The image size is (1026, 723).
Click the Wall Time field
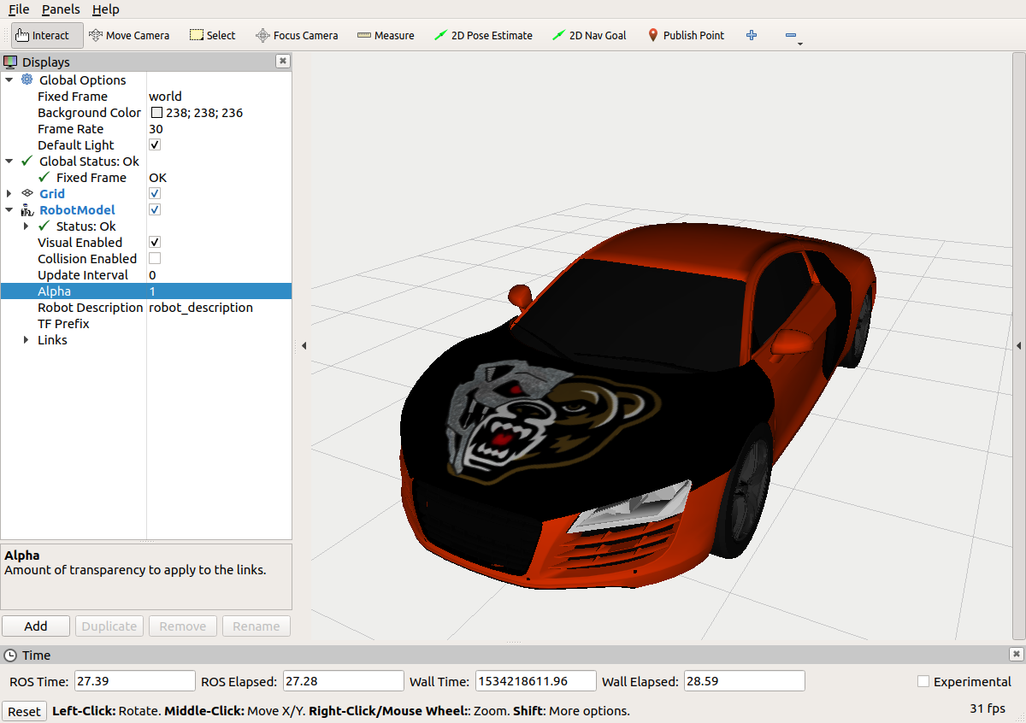(x=535, y=681)
